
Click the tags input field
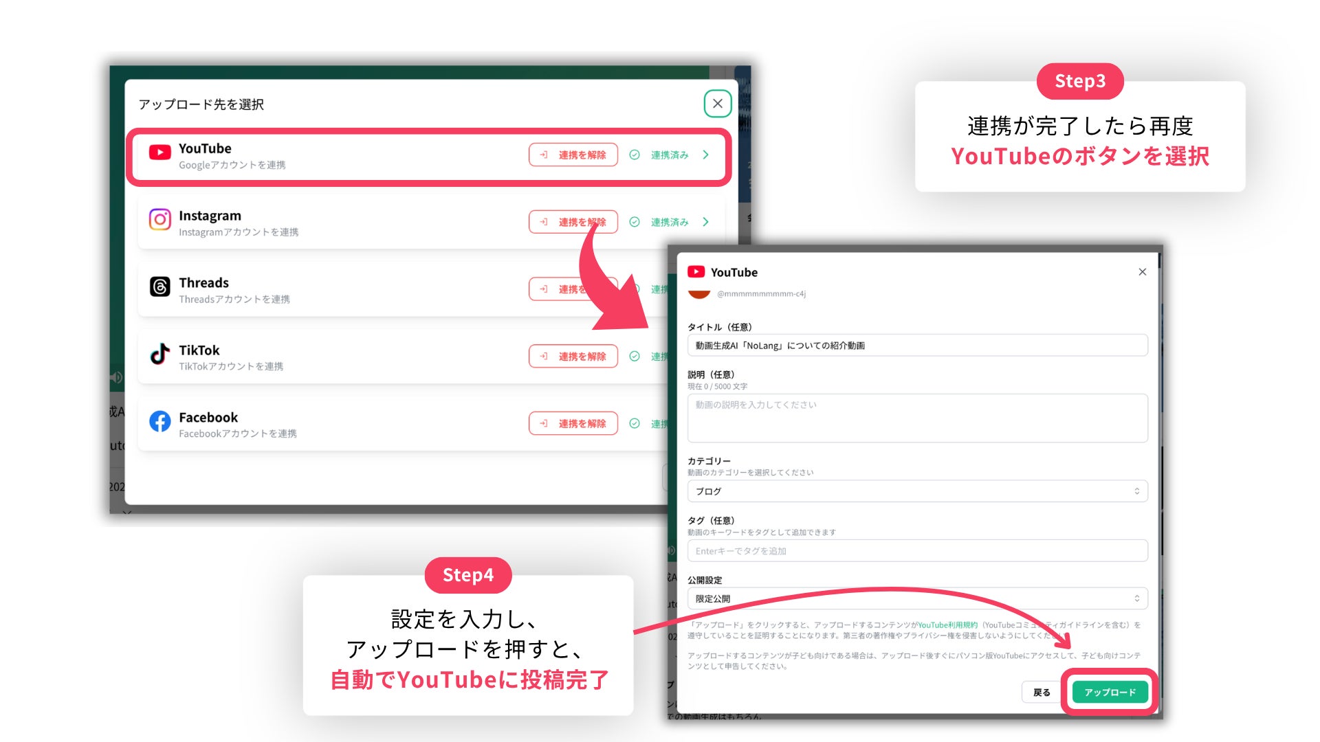click(917, 551)
